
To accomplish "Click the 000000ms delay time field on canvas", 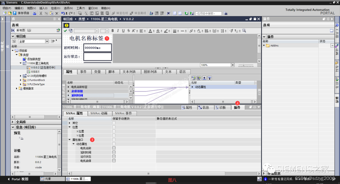I will tap(98, 48).
